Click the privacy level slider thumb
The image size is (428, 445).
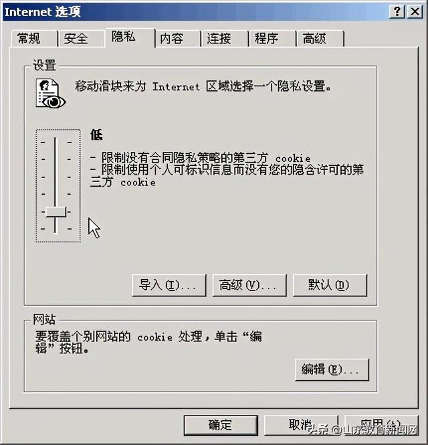56,211
